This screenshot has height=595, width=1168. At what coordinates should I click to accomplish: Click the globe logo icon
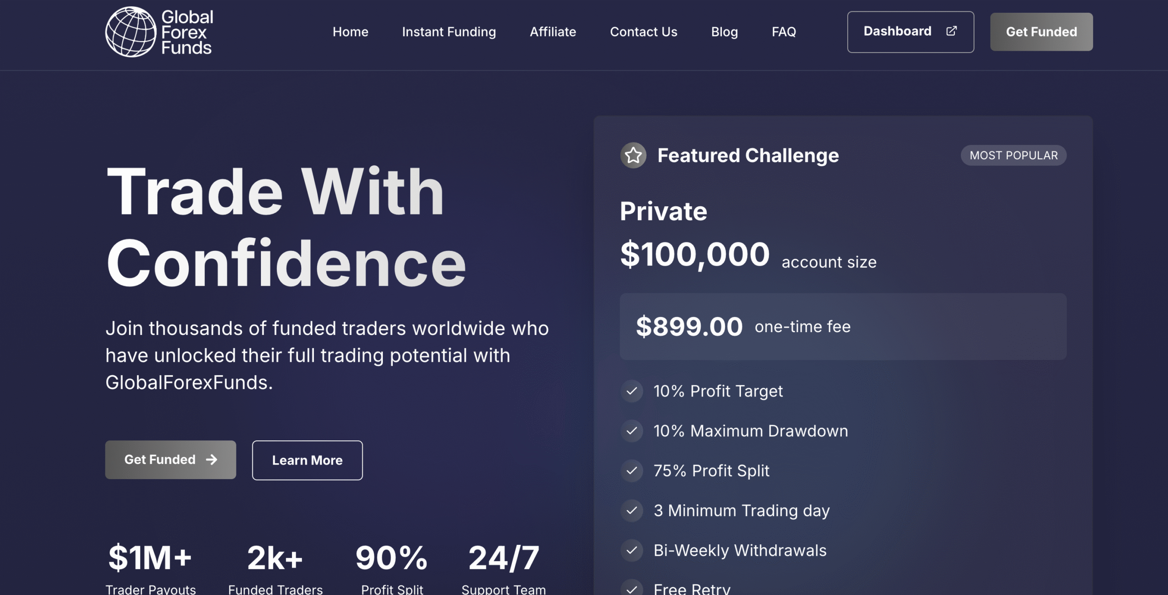tap(130, 32)
